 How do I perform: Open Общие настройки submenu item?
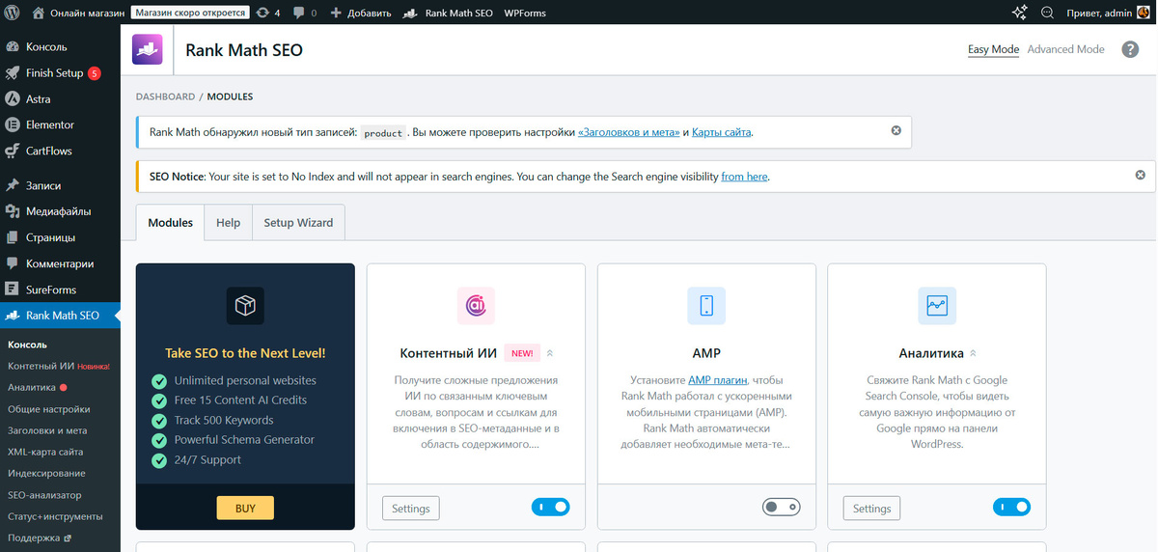(x=49, y=409)
